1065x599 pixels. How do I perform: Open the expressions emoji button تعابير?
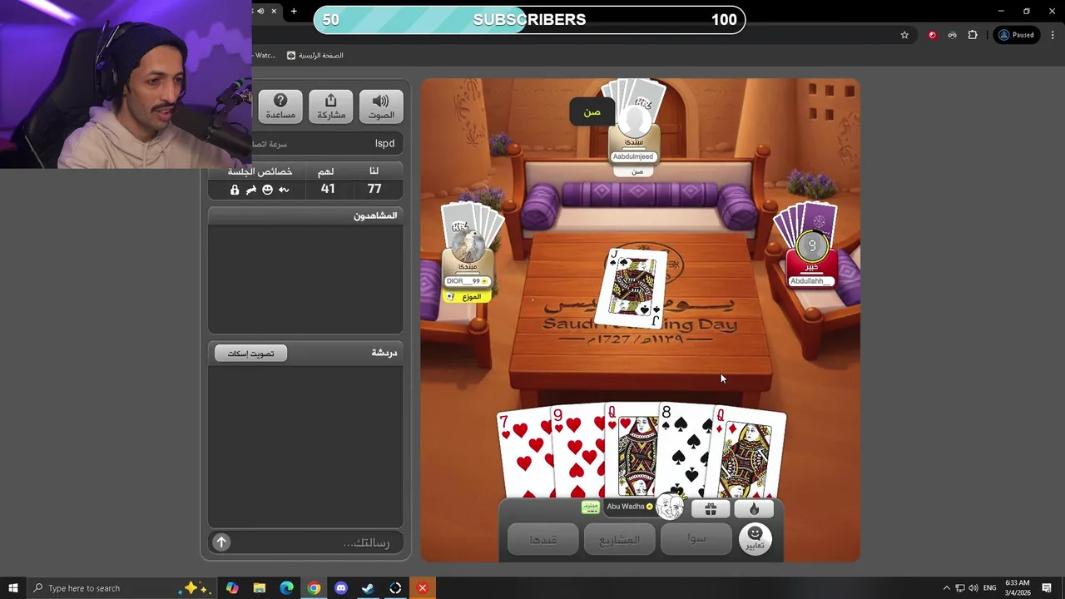[755, 538]
